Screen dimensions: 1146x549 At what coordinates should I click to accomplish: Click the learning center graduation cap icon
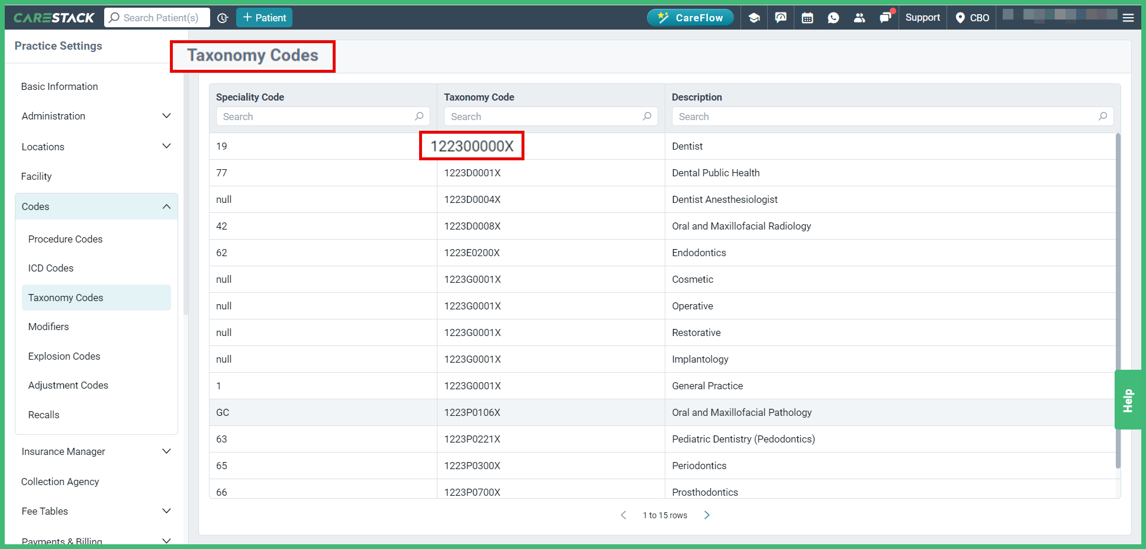(754, 17)
